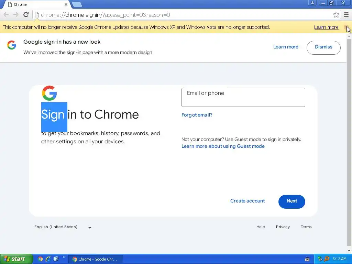The image size is (352, 264).
Task: Click the scrollbar down arrow
Action: pos(349,251)
